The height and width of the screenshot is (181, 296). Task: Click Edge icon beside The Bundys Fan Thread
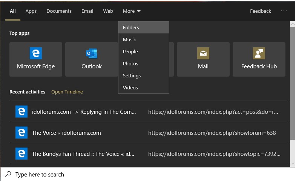(21, 154)
